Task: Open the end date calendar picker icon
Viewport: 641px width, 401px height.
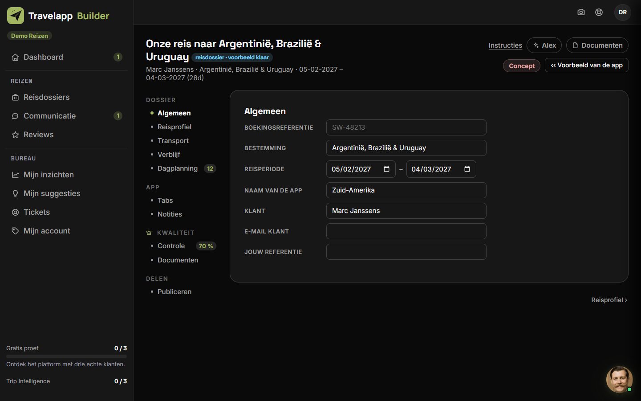Action: point(467,169)
